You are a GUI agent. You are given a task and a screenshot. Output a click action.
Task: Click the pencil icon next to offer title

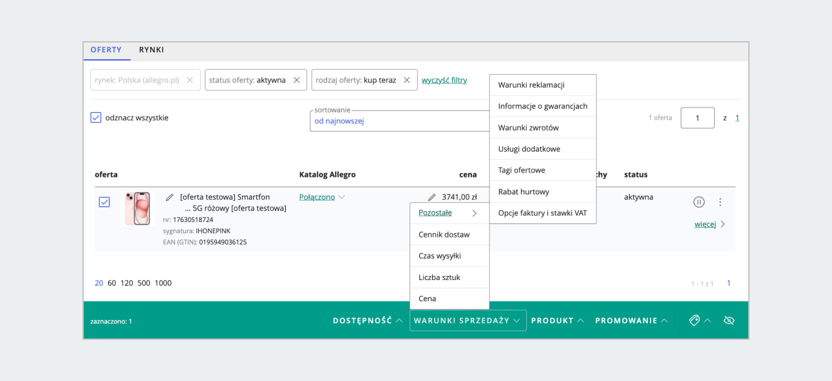click(170, 197)
